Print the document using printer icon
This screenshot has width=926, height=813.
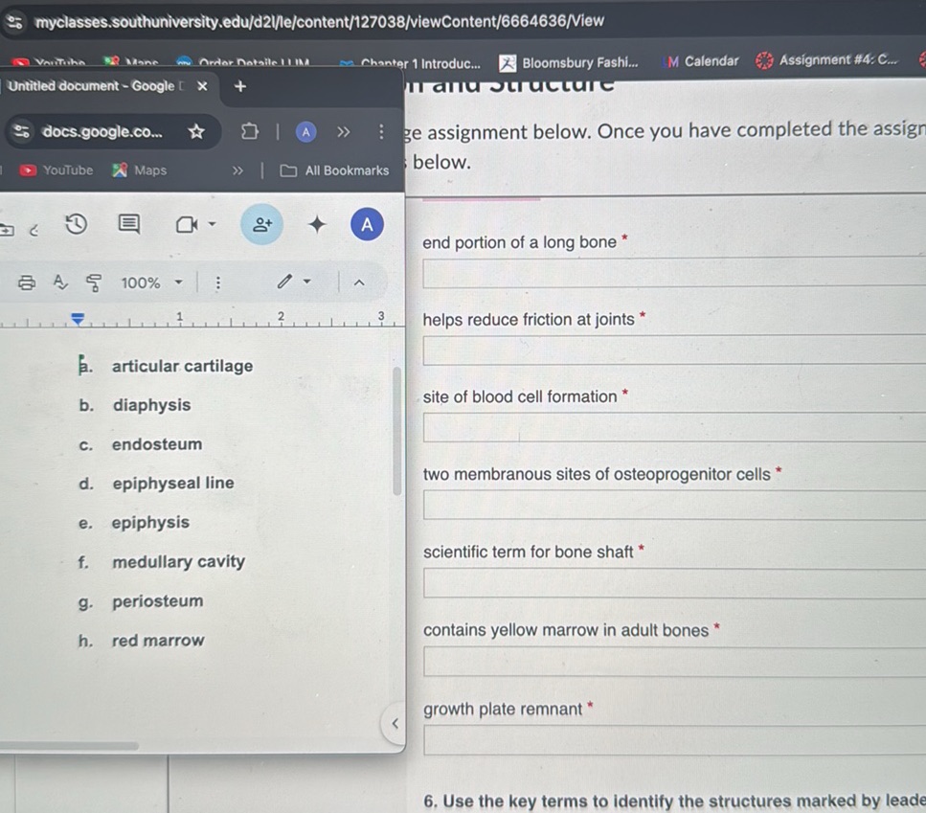(x=27, y=282)
